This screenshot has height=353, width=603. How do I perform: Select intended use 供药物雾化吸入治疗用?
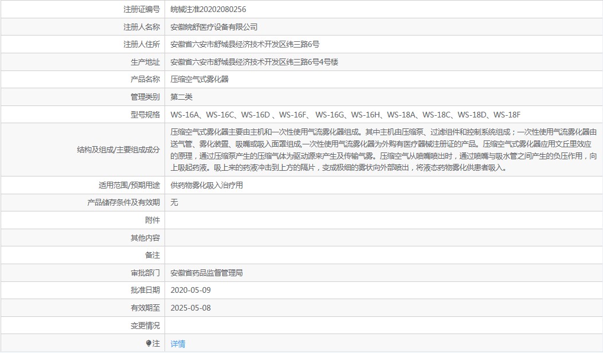coord(206,185)
